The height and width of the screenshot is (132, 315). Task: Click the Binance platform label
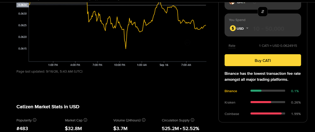pos(231,91)
